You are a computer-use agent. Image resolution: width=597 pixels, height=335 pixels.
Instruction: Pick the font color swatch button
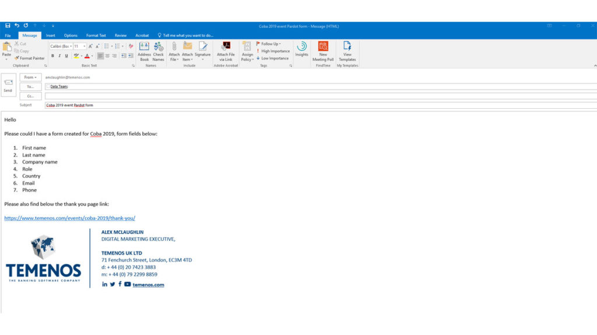[x=86, y=56]
